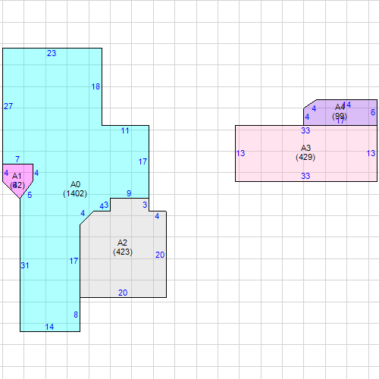
Task: Select the 13 dimension on A3's left edge
Action: 240,153
